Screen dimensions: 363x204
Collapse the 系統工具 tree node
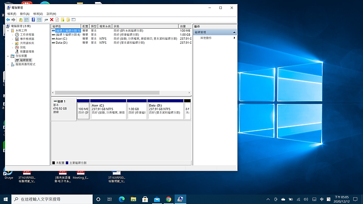click(8, 31)
